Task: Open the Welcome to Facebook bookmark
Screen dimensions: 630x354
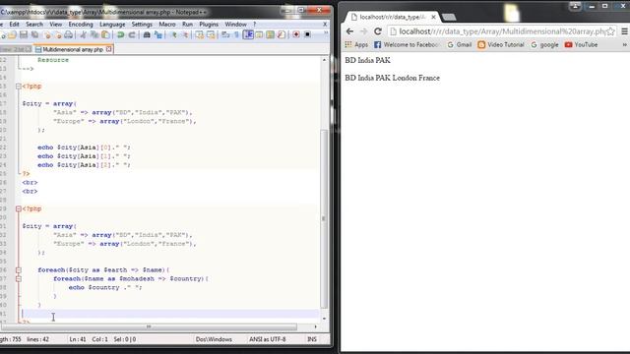Action: click(x=407, y=45)
